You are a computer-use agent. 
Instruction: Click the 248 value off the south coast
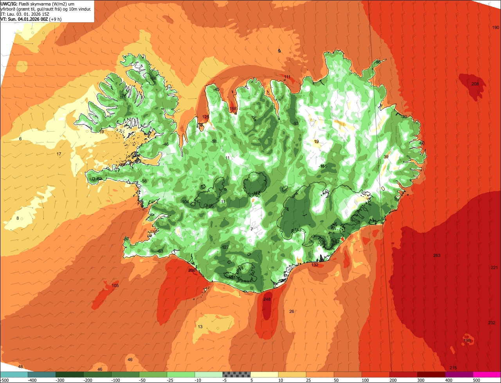pyautogui.click(x=267, y=299)
